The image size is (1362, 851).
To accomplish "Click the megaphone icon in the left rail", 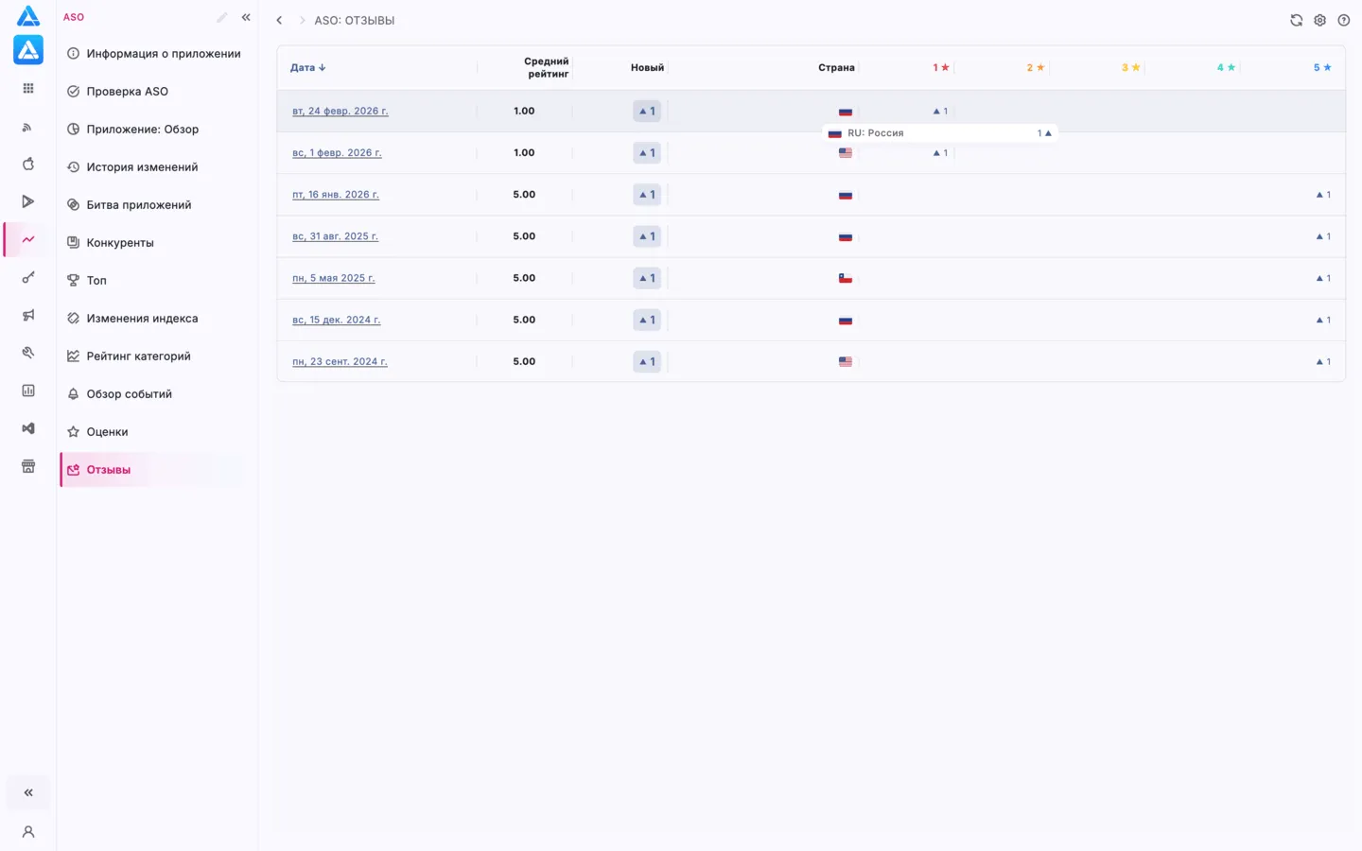I will [28, 315].
